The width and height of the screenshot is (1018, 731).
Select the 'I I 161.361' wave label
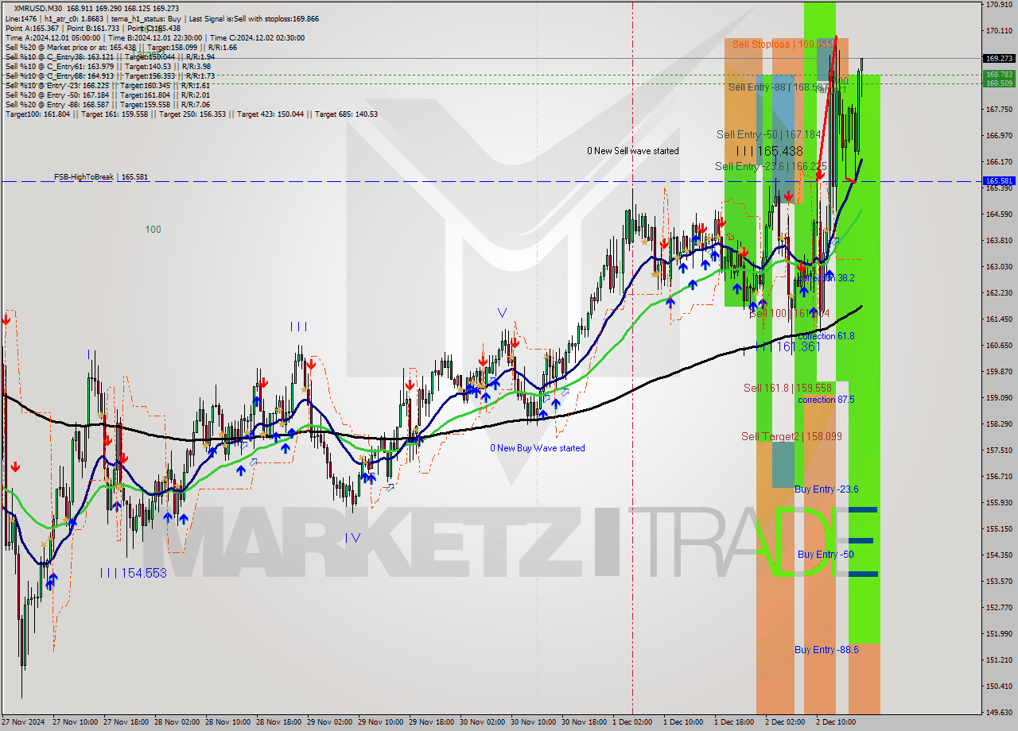[x=791, y=346]
